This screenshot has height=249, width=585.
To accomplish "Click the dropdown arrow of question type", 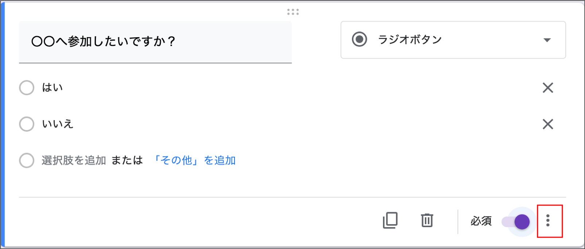I will [547, 40].
